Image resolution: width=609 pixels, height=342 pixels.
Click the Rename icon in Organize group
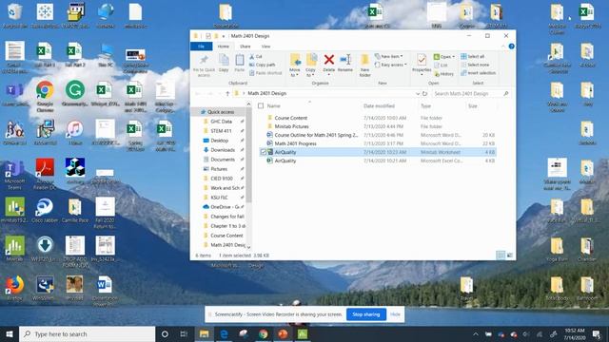(344, 63)
